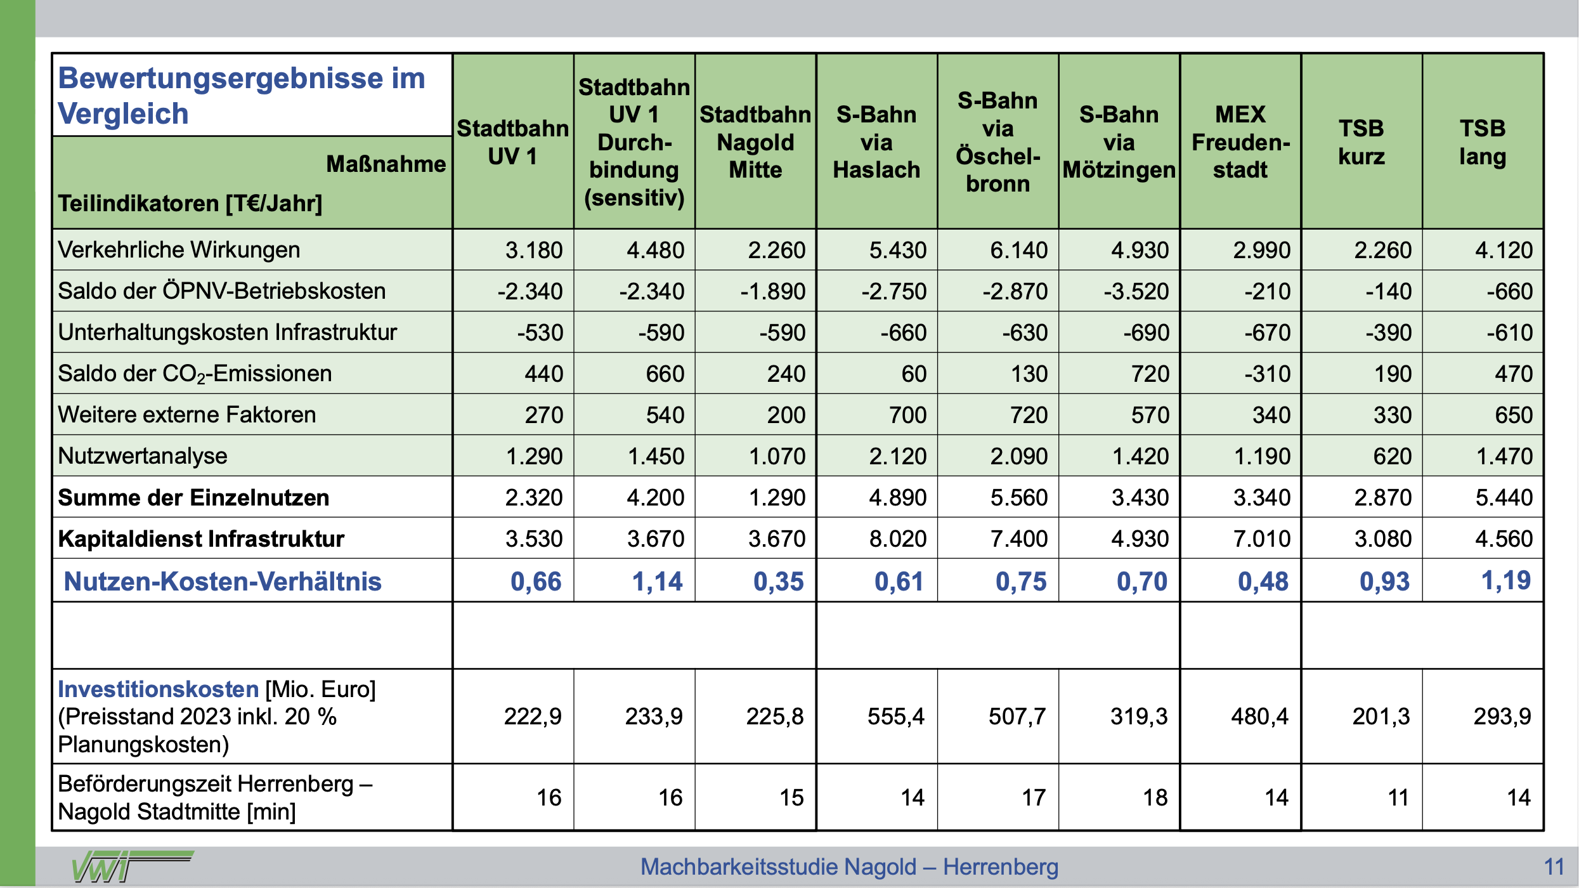Select the Stadtbahn UV 1 column header
Screen dimensions: 1579x888
[x=512, y=142]
